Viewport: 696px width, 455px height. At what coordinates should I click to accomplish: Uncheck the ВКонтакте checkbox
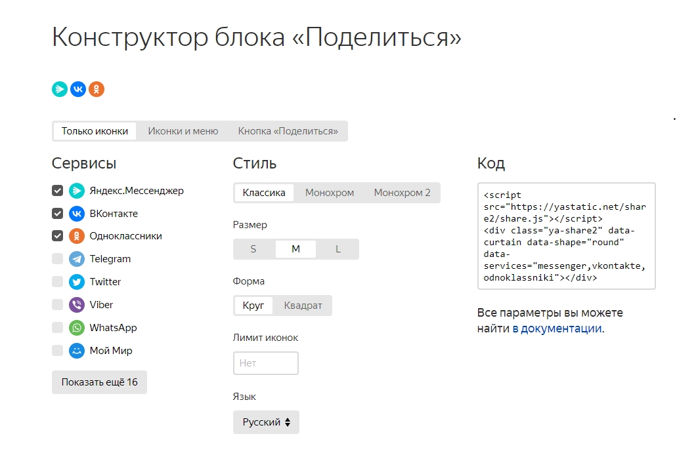point(57,214)
